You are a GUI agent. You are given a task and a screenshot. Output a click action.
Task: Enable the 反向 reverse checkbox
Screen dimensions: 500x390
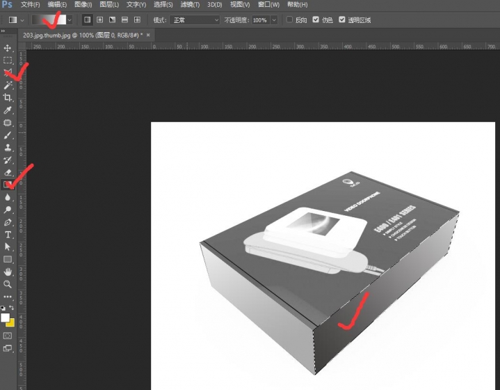tap(290, 20)
